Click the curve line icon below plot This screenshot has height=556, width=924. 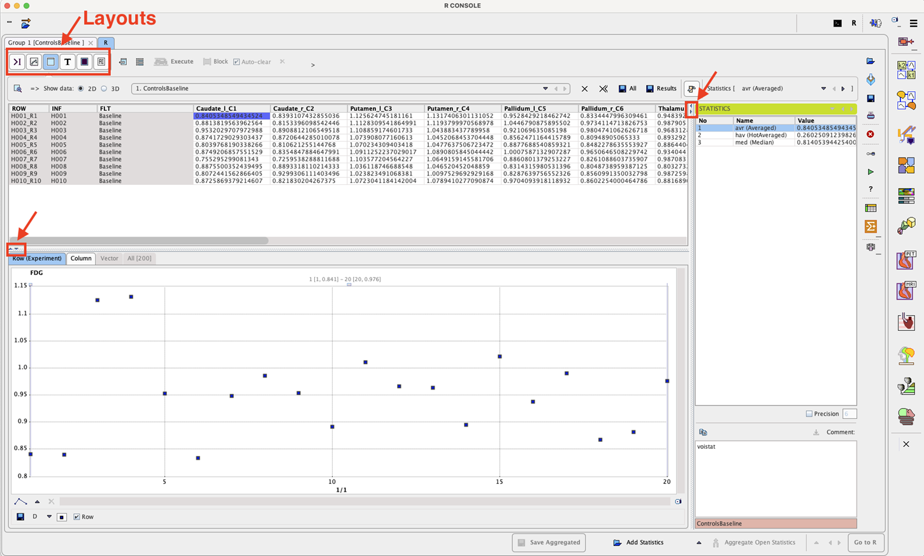coord(20,502)
